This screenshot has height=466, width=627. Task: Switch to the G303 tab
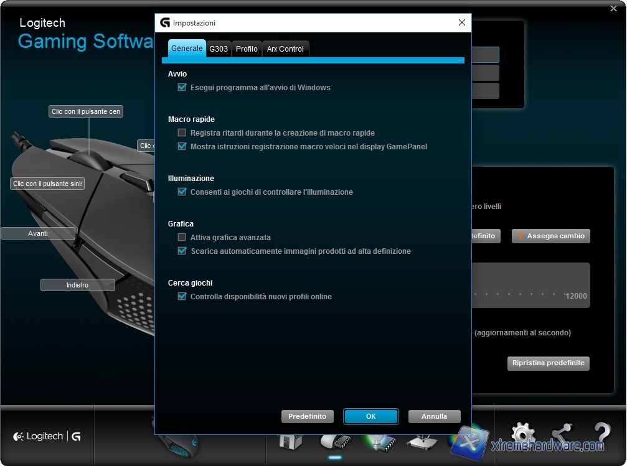[x=219, y=49]
